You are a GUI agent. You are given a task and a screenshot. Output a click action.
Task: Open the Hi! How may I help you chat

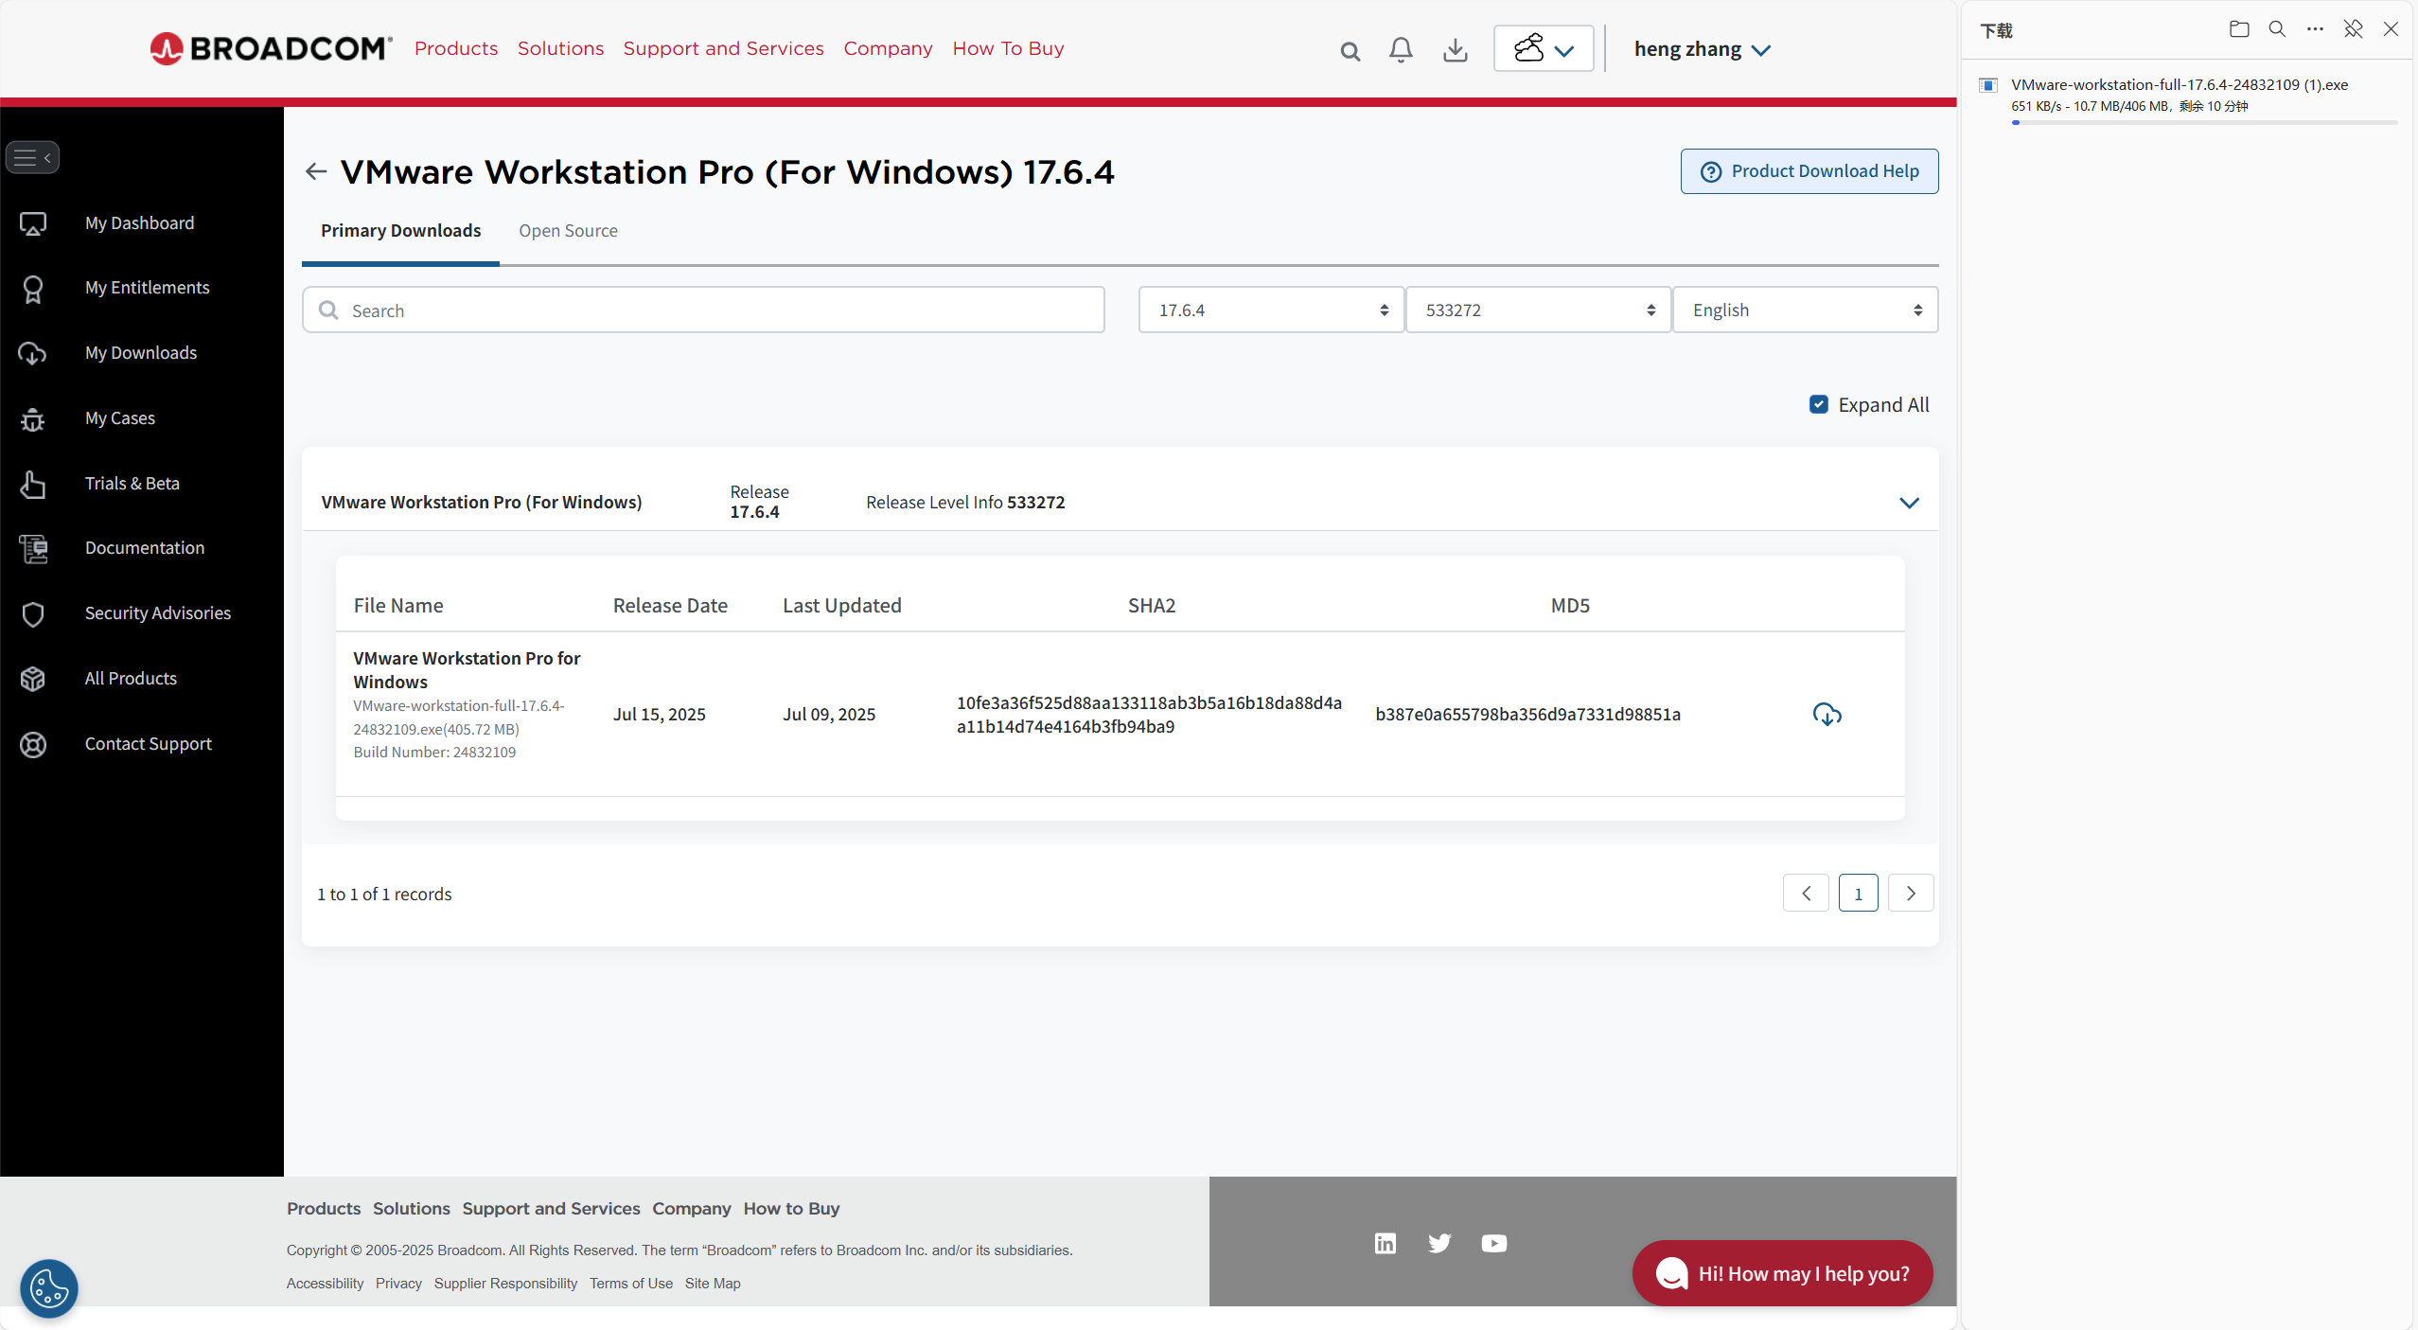coord(1782,1273)
